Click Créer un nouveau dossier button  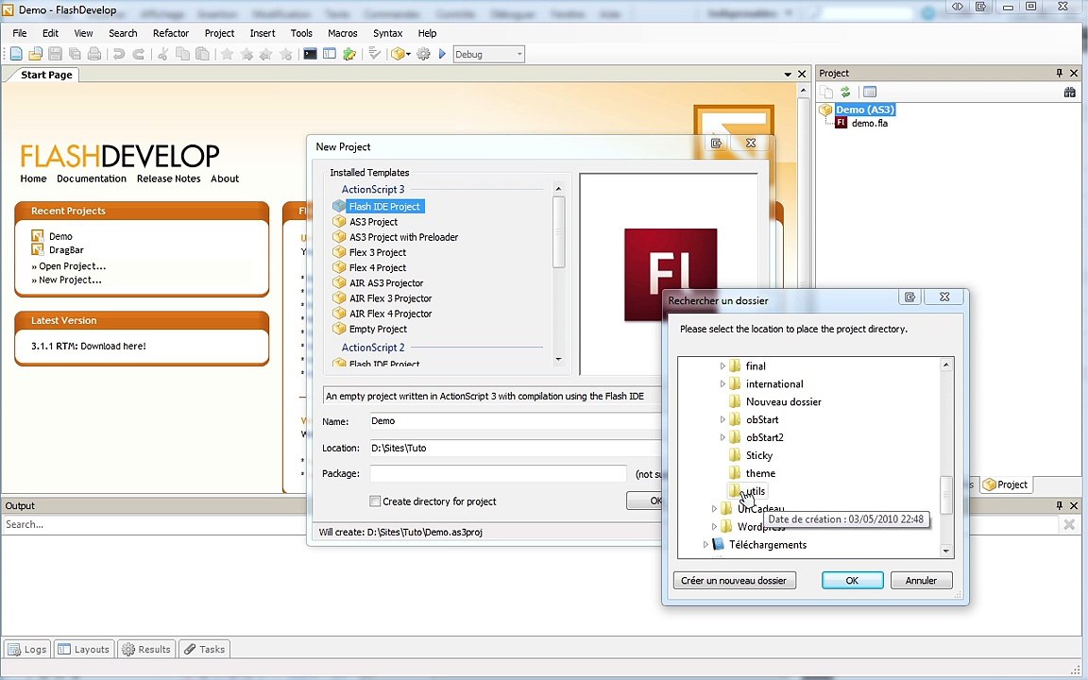coord(734,580)
